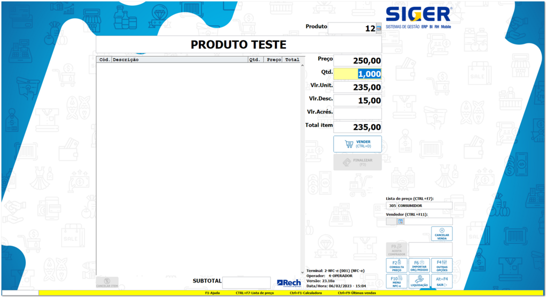Click the Operador 4-OPERADOR text
This screenshot has height=298, width=547.
329,276
